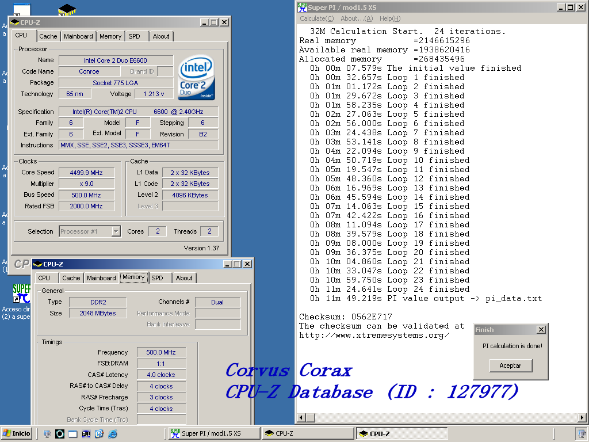Viewport: 589px width, 442px height.
Task: Select the Cache tab in top CPU-Z window
Action: (48, 36)
